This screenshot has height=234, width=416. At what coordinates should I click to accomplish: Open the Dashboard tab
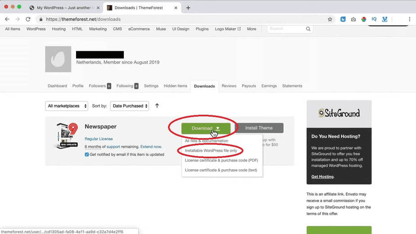pyautogui.click(x=57, y=86)
